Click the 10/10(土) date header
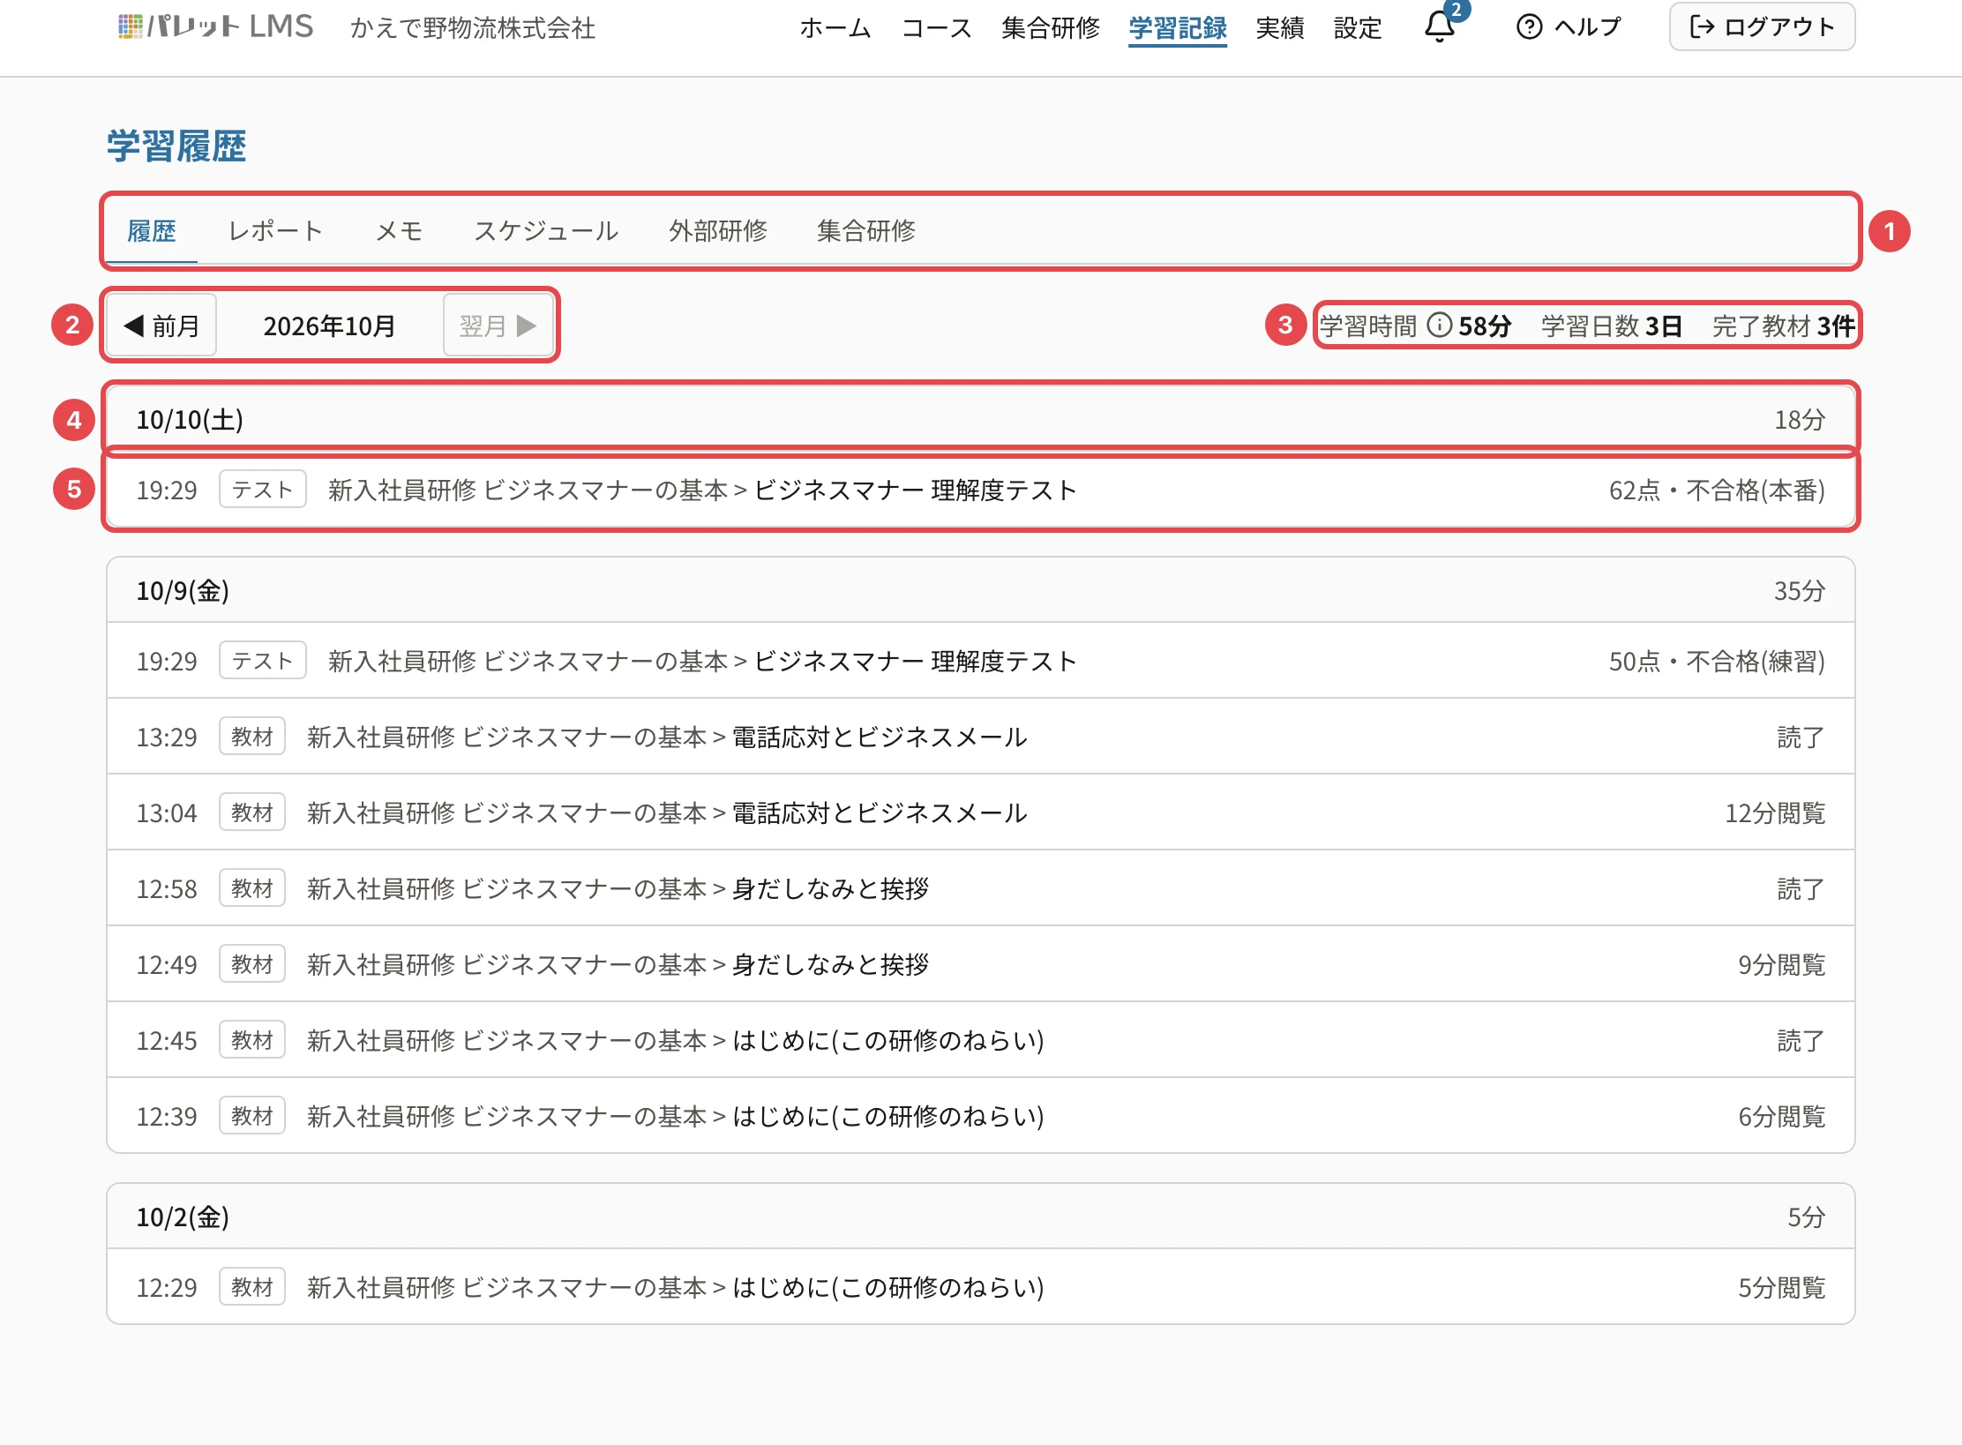 tap(981, 419)
